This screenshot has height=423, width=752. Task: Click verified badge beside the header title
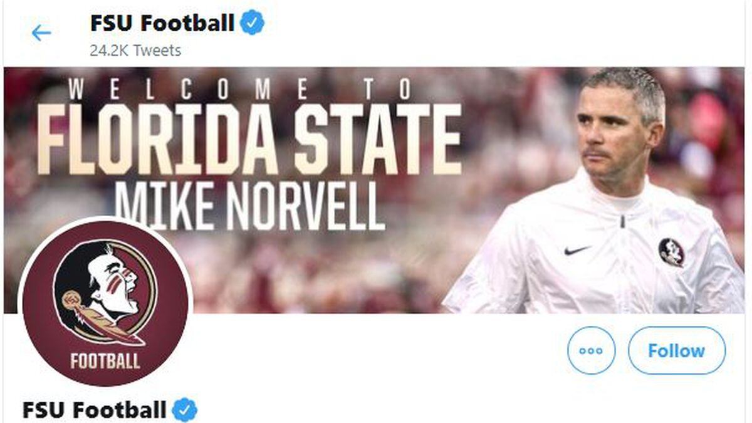[x=253, y=23]
